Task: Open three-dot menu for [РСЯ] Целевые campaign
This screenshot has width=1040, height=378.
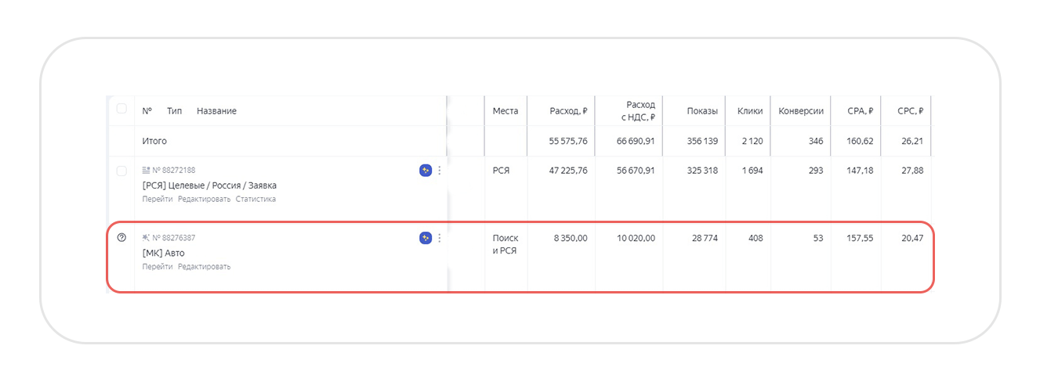Action: (x=439, y=171)
